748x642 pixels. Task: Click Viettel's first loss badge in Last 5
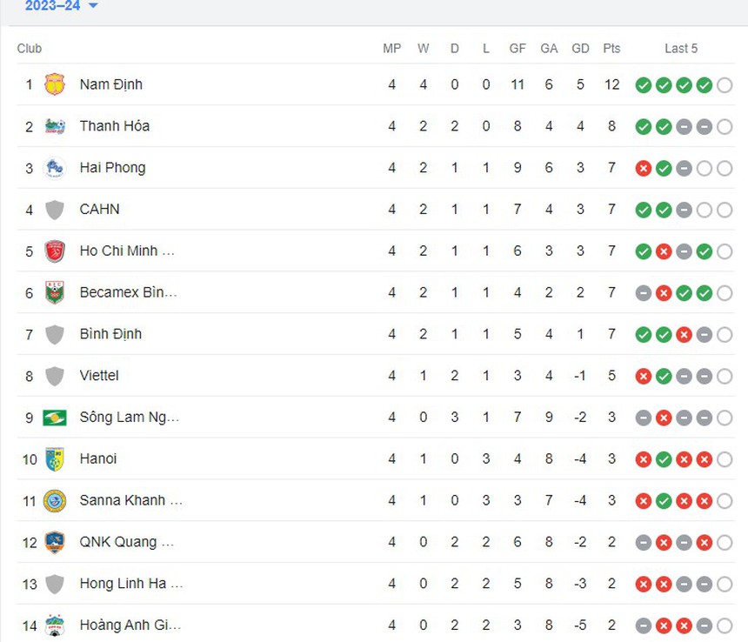click(x=644, y=376)
